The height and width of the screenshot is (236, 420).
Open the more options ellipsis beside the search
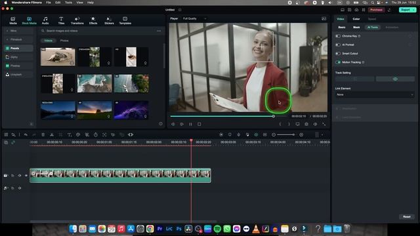(159, 31)
